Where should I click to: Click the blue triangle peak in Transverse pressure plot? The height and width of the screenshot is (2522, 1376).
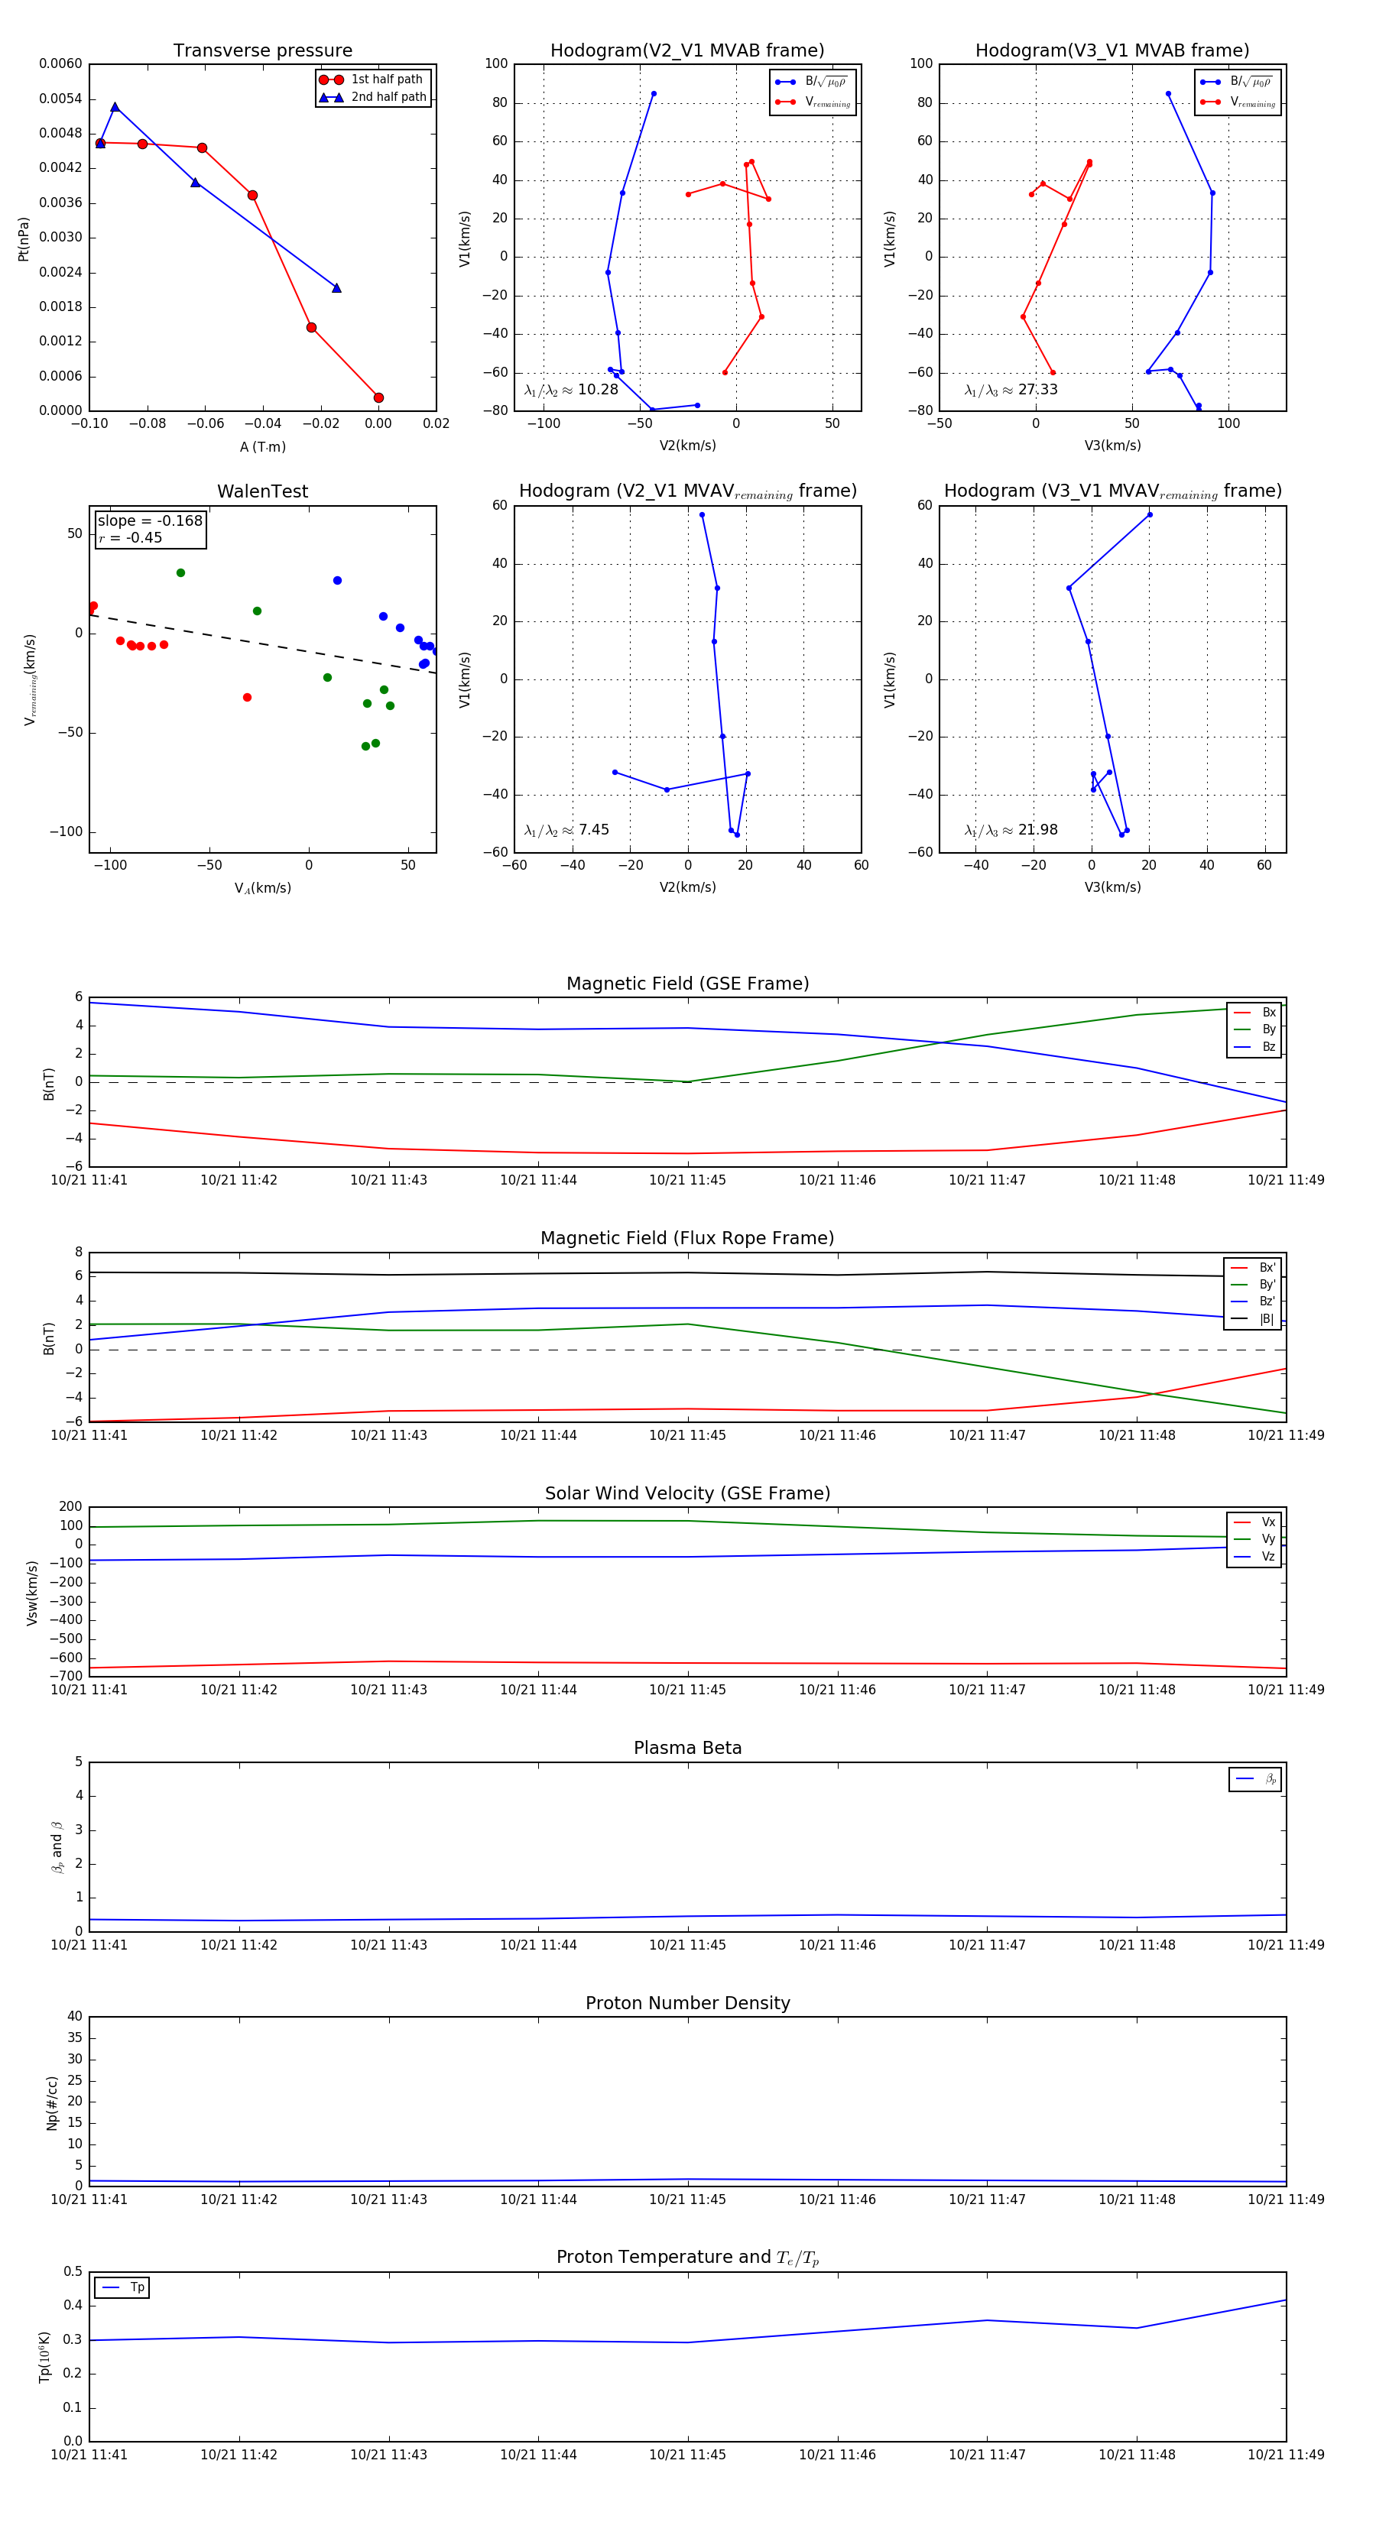[x=115, y=107]
